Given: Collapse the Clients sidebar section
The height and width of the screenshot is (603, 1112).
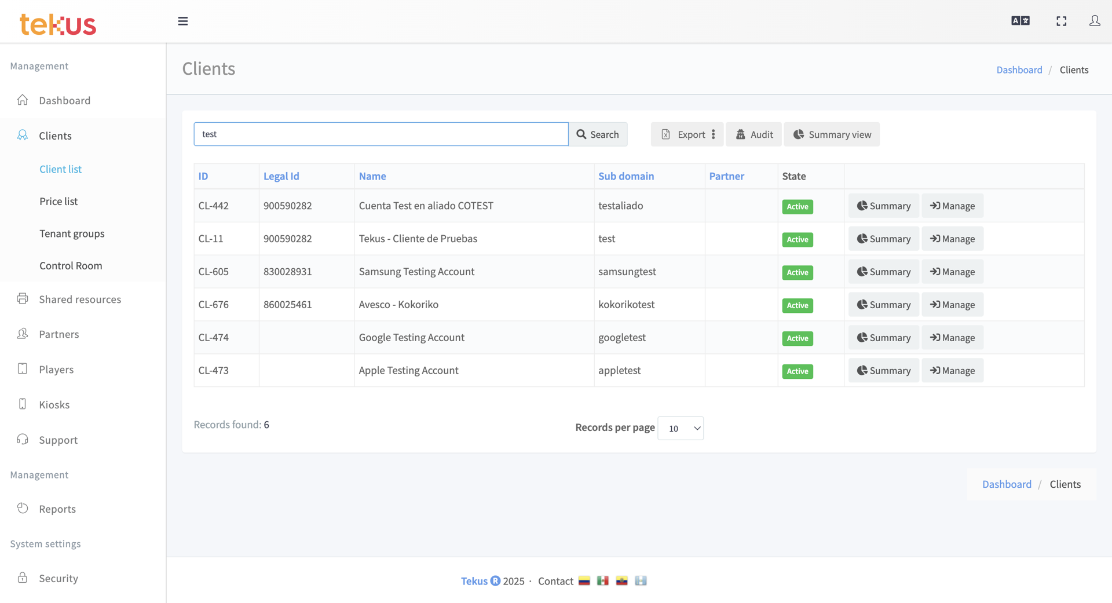Looking at the screenshot, I should [x=55, y=136].
